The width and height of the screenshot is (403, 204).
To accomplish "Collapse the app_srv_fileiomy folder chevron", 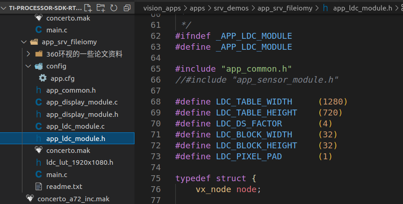I will [x=24, y=42].
